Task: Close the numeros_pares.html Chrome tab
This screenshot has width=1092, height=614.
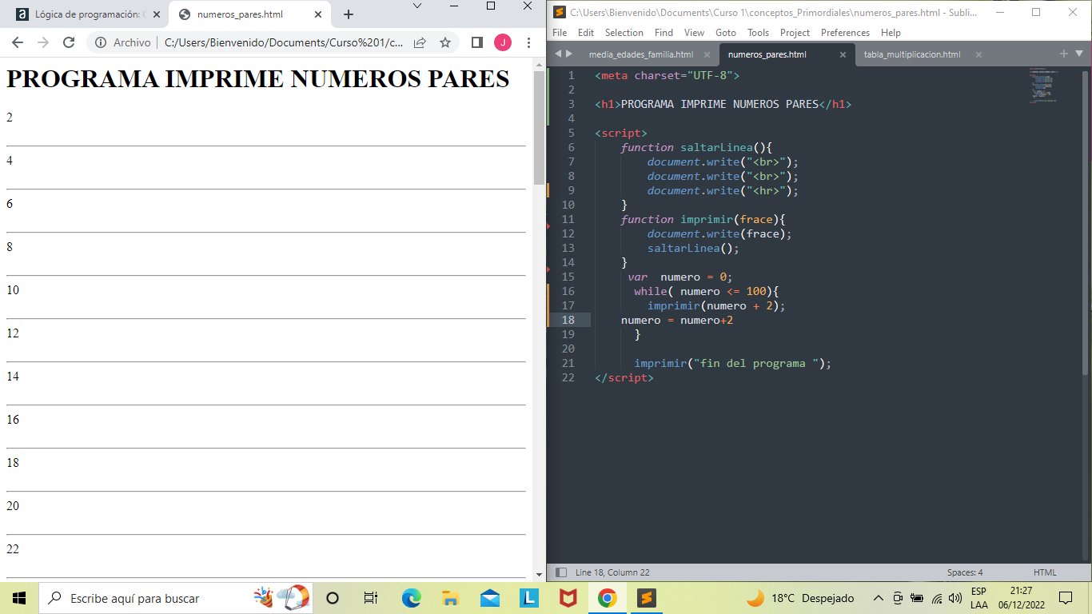Action: point(318,14)
